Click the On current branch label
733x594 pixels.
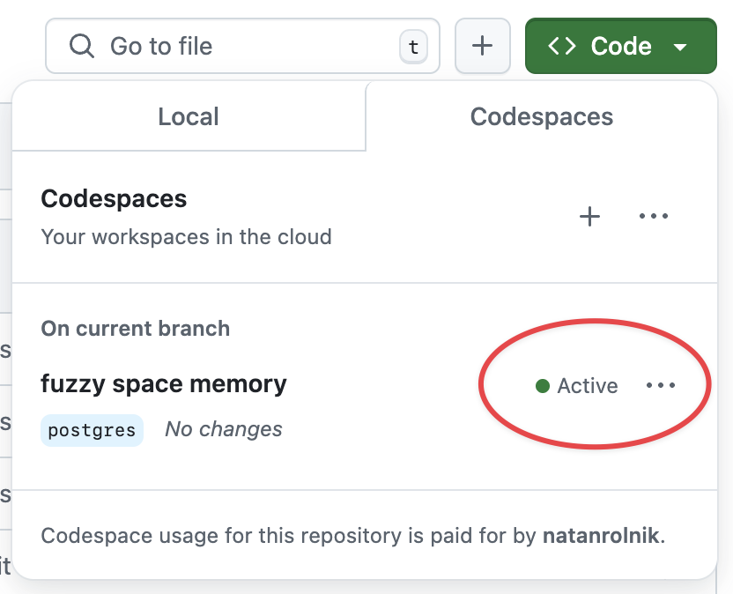[x=135, y=328]
